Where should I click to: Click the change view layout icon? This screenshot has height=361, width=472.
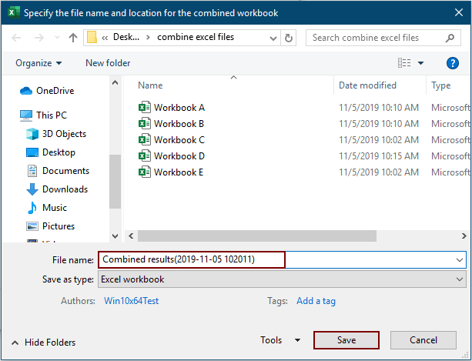coord(405,63)
